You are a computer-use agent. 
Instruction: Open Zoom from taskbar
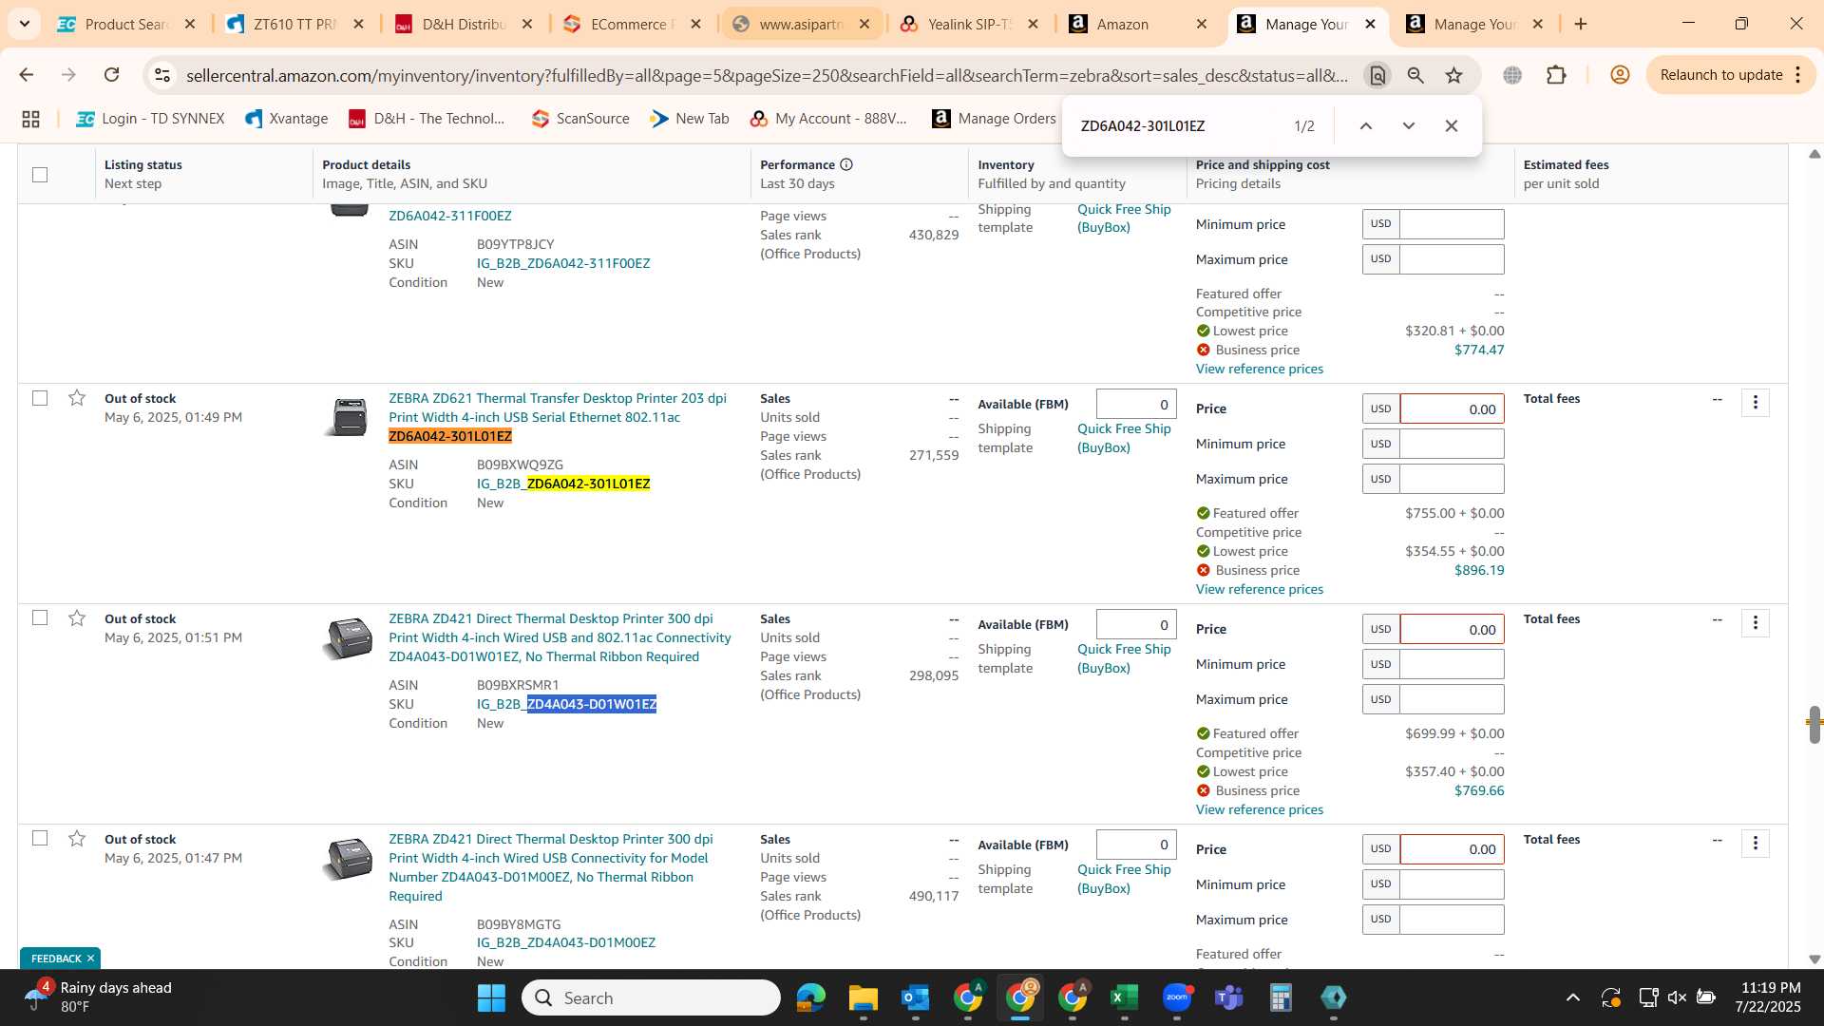[x=1177, y=997]
